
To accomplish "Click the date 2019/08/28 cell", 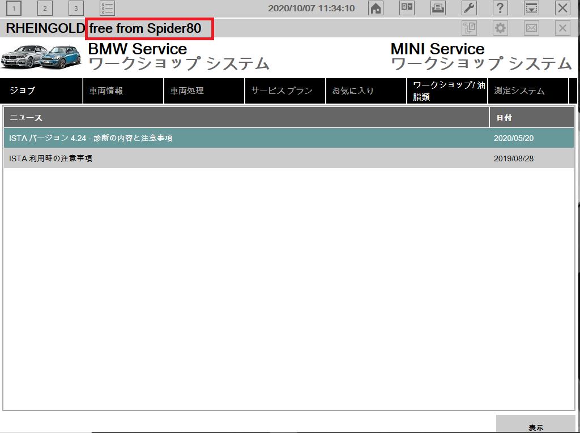I will (513, 158).
